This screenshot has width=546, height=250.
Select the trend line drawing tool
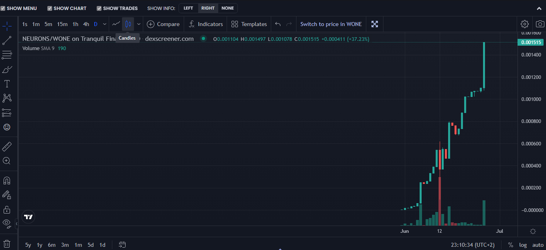(x=7, y=40)
